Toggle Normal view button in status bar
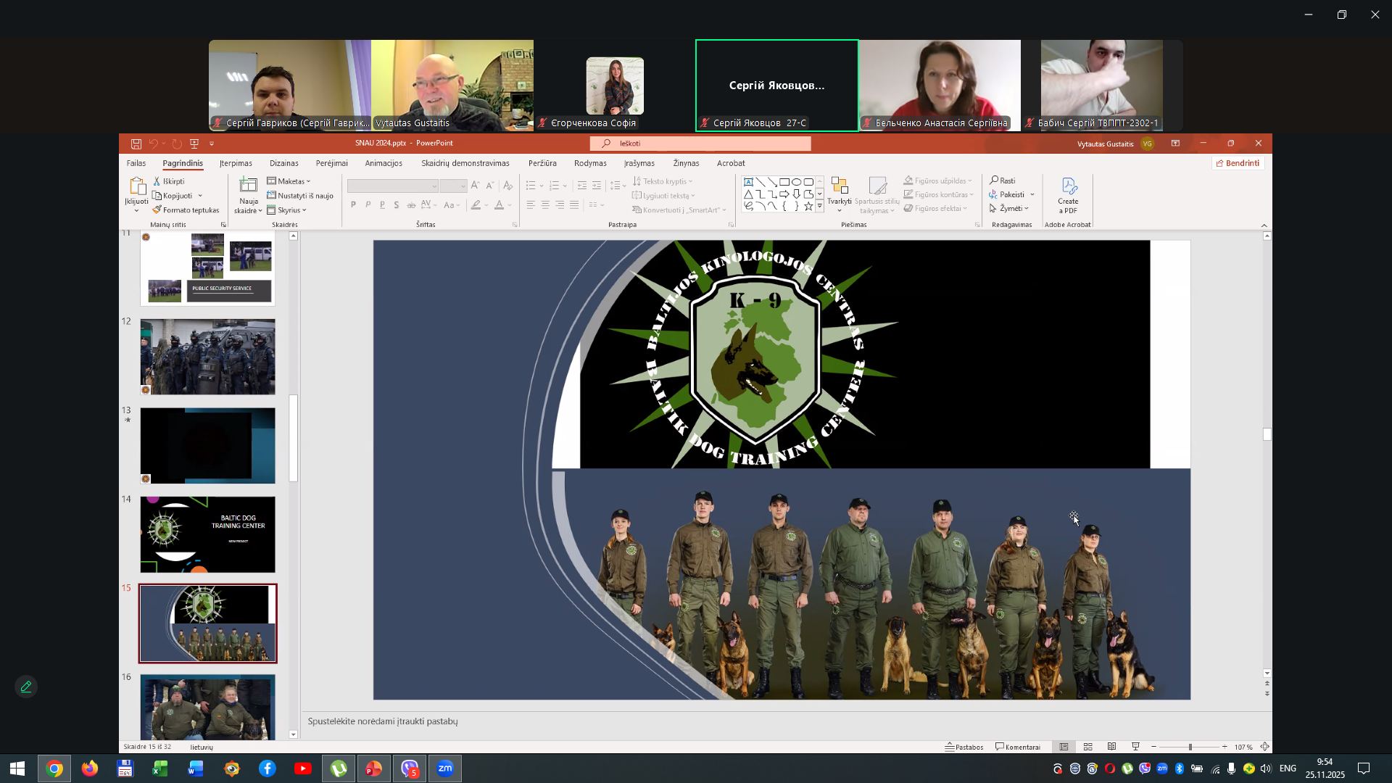Image resolution: width=1392 pixels, height=783 pixels. 1064,747
